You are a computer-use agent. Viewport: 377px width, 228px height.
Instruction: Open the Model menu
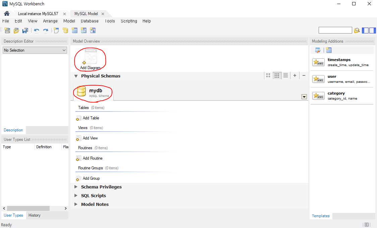click(69, 21)
